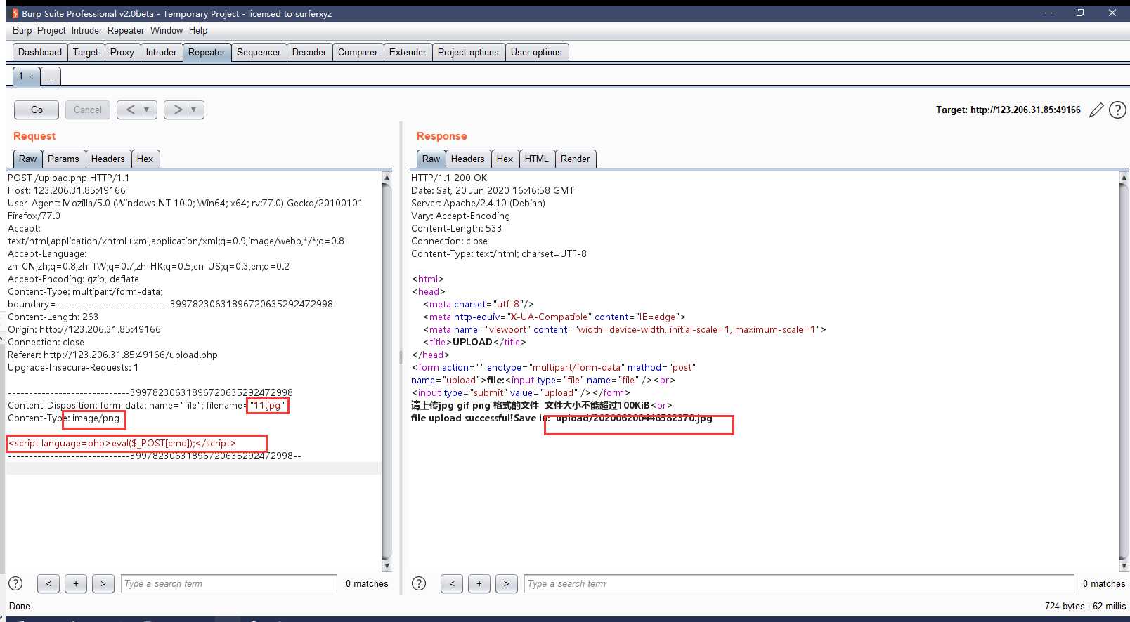The height and width of the screenshot is (622, 1130).
Task: Close Repeater tab 1 with the x
Action: pos(31,77)
